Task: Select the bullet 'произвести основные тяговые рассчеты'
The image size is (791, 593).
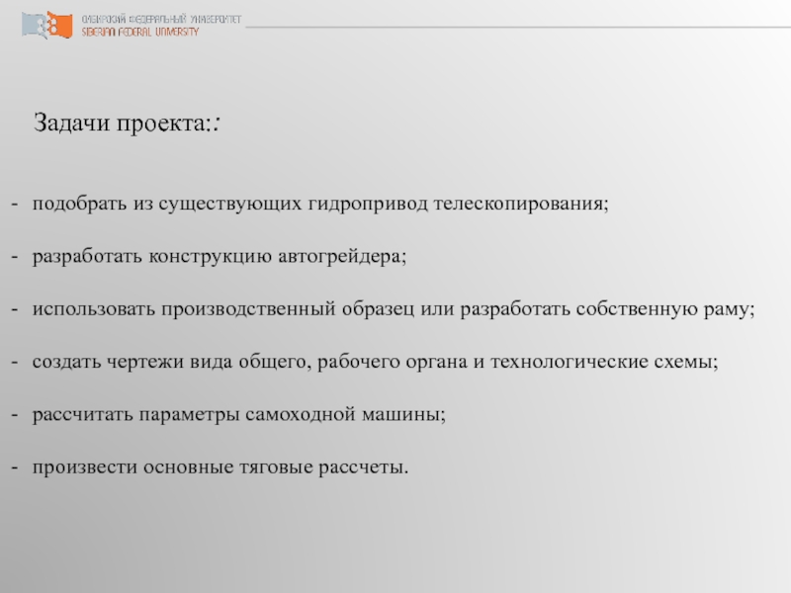Action: pyautogui.click(x=219, y=466)
